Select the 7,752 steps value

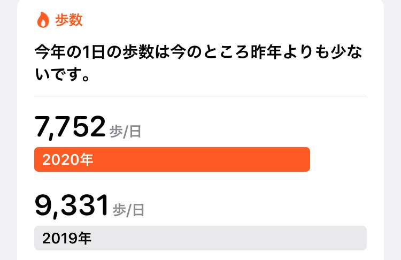tap(70, 127)
